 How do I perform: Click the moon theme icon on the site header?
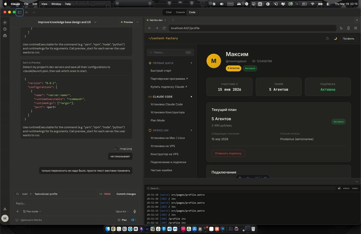(335, 38)
